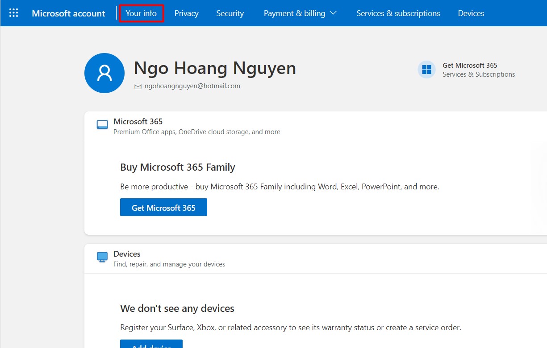Open the Devices tab in the navigation bar

point(471,13)
